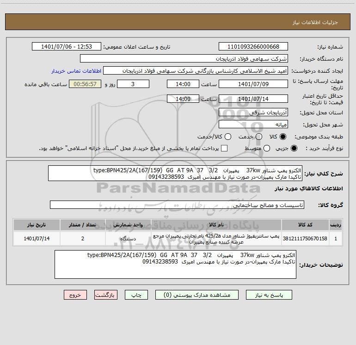356x345 pixels.
Task: Click the response deadline date 1401/07/09
Action: pos(253,84)
